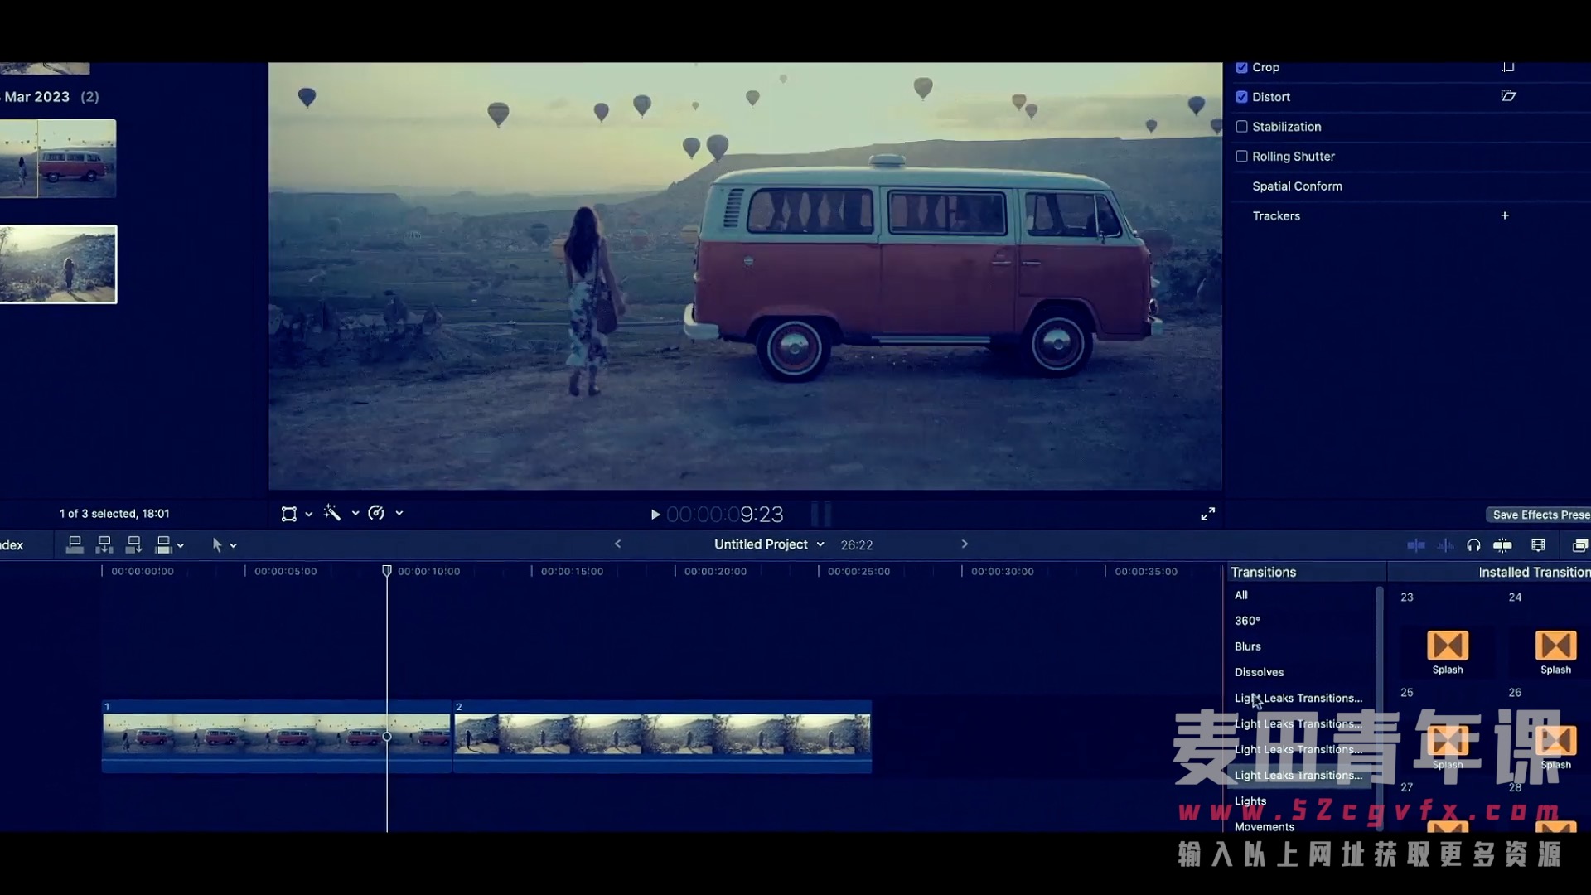Viewport: 1591px width, 895px height.
Task: Open the tools dropdown next to arrow
Action: pyautogui.click(x=234, y=546)
